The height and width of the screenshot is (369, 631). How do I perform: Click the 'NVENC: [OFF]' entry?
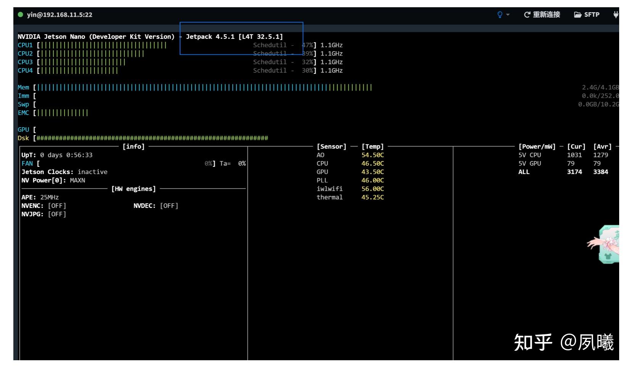pyautogui.click(x=44, y=206)
